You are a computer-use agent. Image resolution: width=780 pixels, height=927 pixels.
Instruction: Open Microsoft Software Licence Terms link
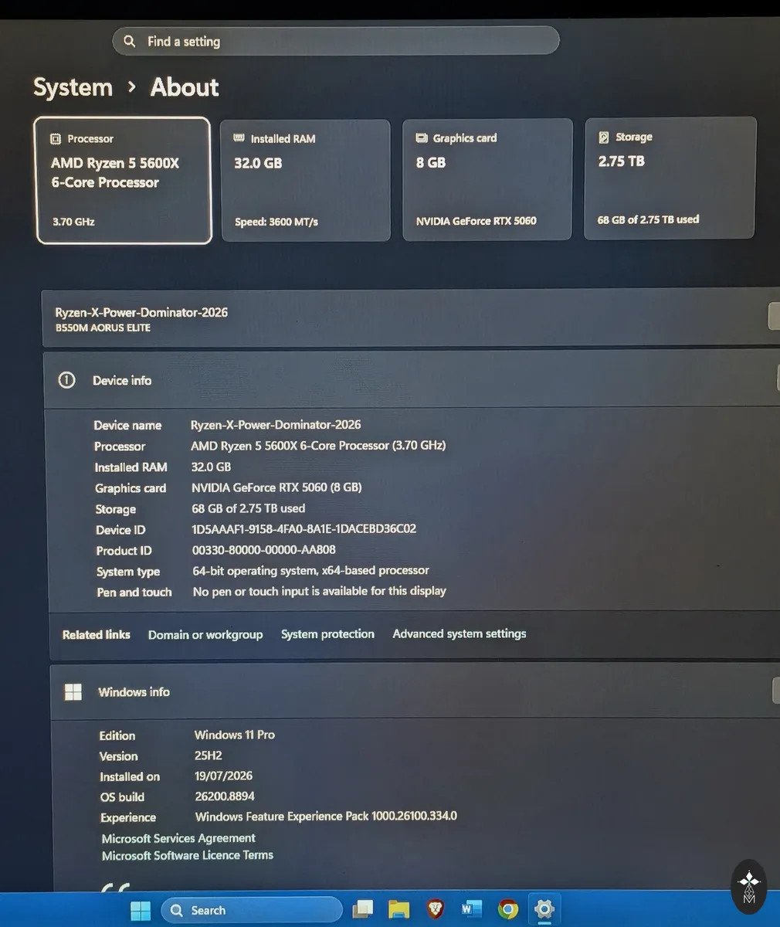click(x=188, y=855)
